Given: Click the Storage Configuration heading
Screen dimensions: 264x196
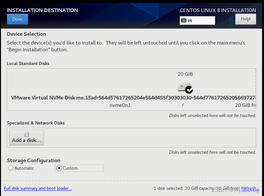Looking at the screenshot, I should coord(34,161).
